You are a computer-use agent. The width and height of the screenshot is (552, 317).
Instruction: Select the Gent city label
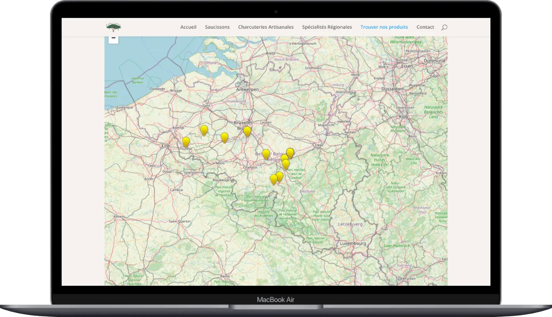click(206, 106)
